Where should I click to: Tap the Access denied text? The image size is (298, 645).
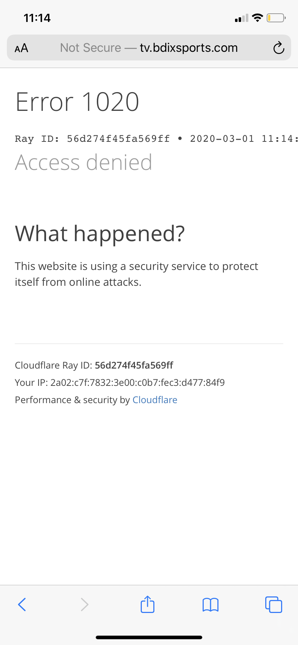(x=83, y=162)
